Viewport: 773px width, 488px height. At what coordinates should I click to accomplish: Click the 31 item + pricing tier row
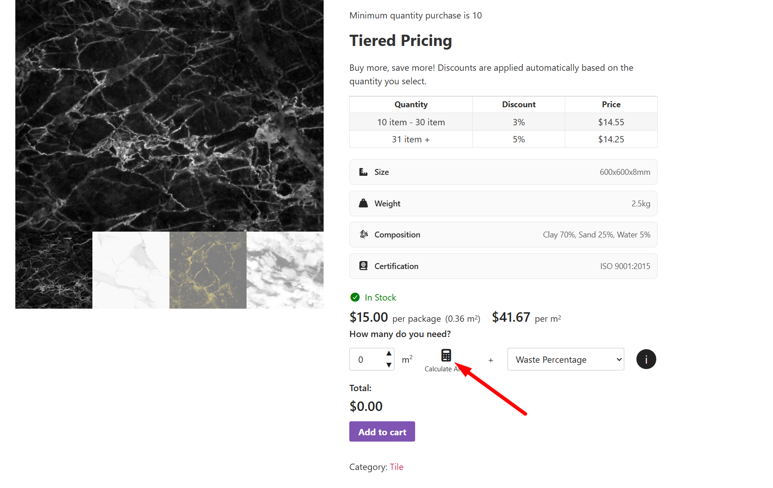[x=503, y=139]
